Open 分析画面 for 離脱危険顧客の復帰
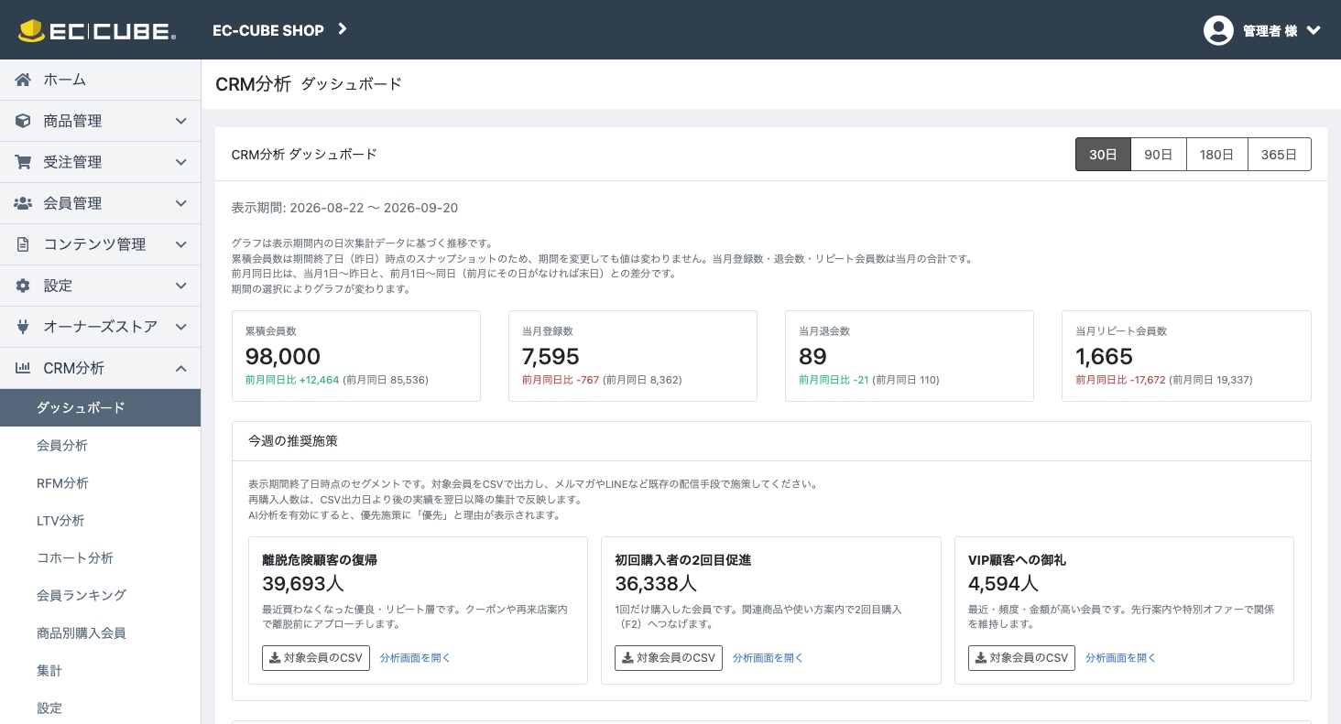1341x724 pixels. pos(415,657)
